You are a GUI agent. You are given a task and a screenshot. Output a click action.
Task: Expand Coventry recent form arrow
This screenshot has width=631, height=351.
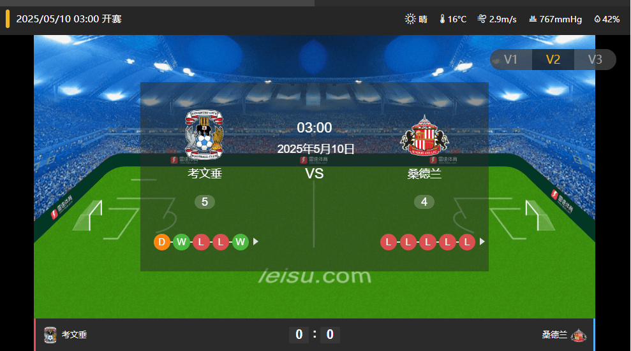256,242
